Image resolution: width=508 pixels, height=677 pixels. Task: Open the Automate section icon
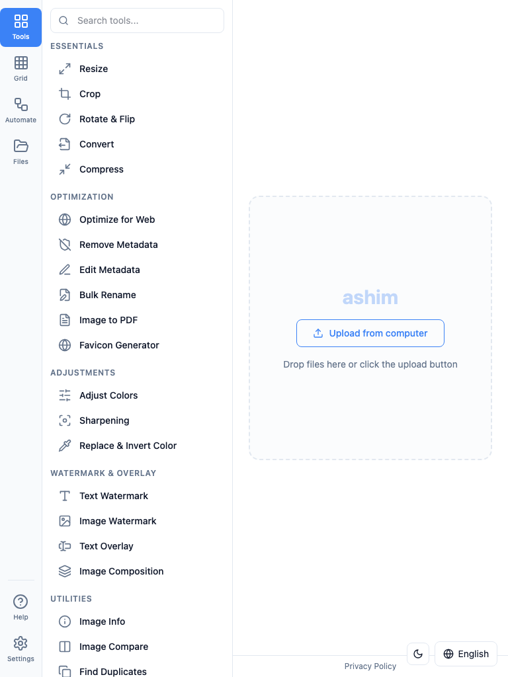21,104
